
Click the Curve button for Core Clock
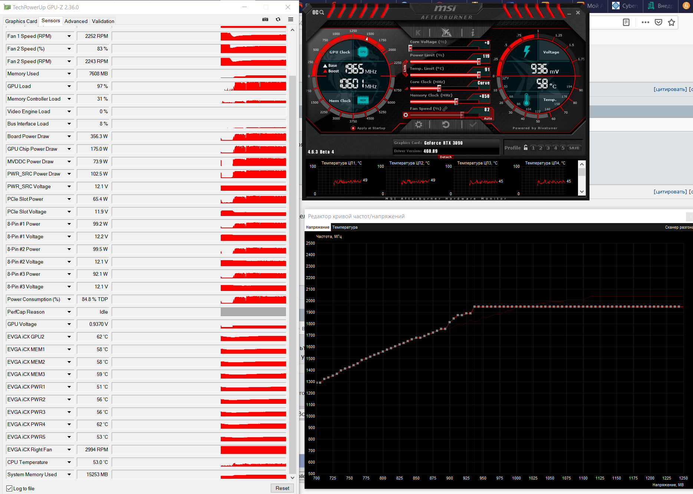click(x=483, y=83)
